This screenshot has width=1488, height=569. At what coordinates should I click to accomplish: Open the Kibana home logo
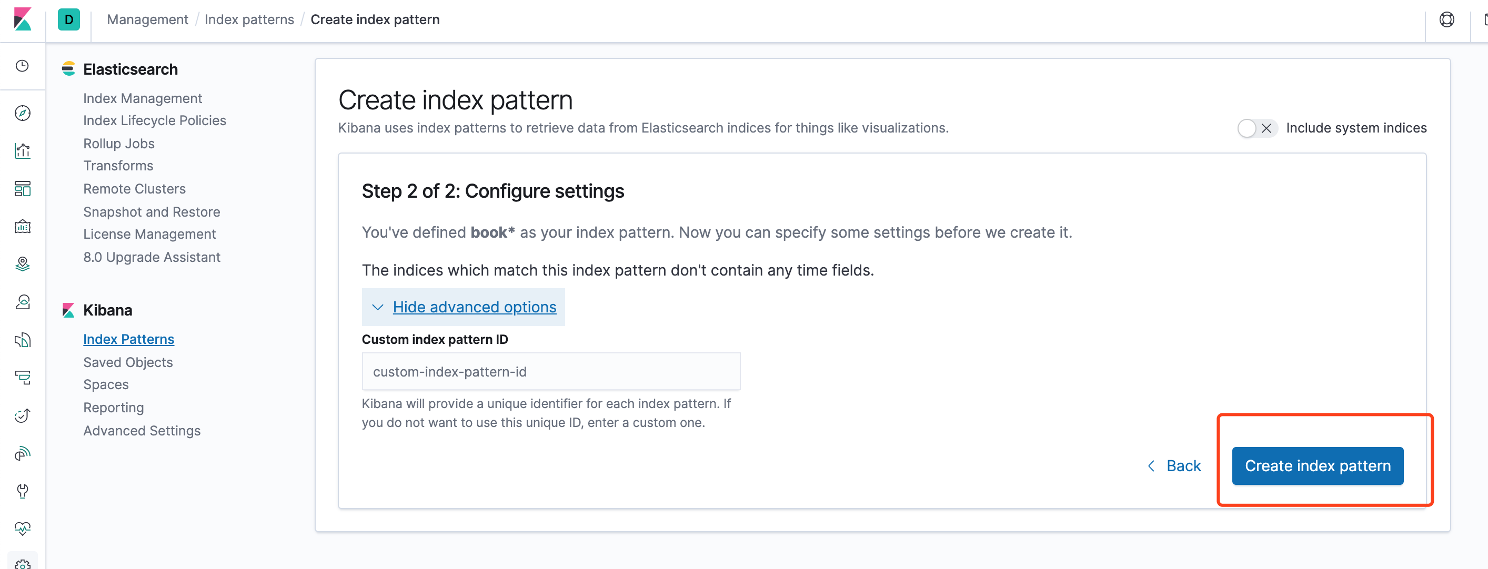(23, 19)
